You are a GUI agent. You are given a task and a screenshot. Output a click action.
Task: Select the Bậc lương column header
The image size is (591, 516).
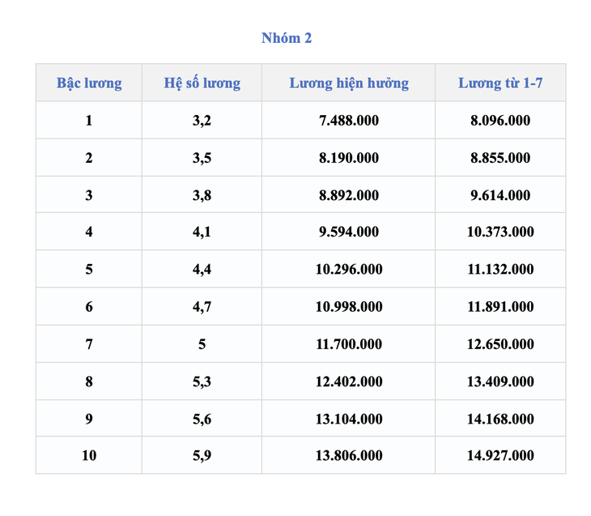[89, 83]
